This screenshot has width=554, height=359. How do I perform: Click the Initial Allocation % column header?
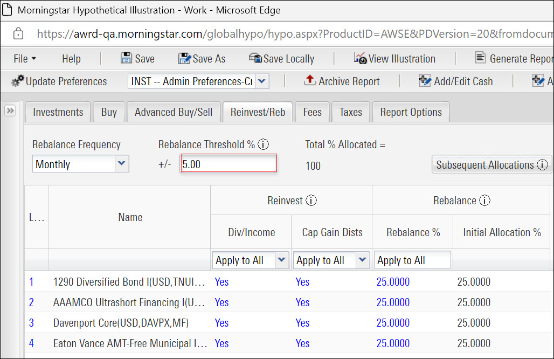click(502, 232)
